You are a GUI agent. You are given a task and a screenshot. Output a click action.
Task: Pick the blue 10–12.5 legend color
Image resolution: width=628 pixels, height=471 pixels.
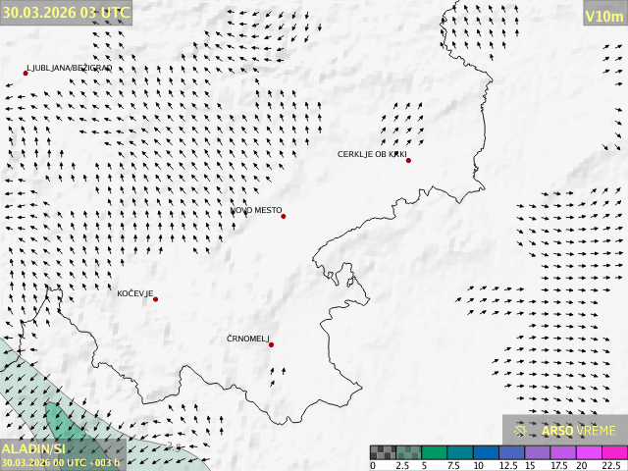click(485, 452)
